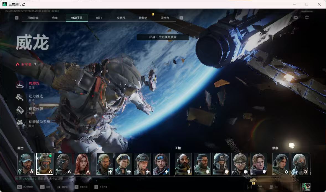Screen dimensions: 326x192
Task: Click the question mark next to 王宇昊
Action: click(x=35, y=65)
